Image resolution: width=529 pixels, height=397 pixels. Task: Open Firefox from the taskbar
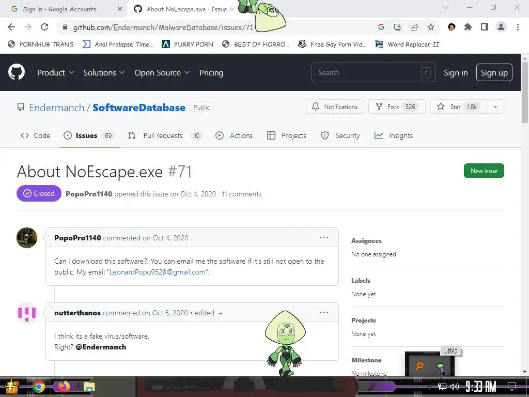tap(64, 386)
